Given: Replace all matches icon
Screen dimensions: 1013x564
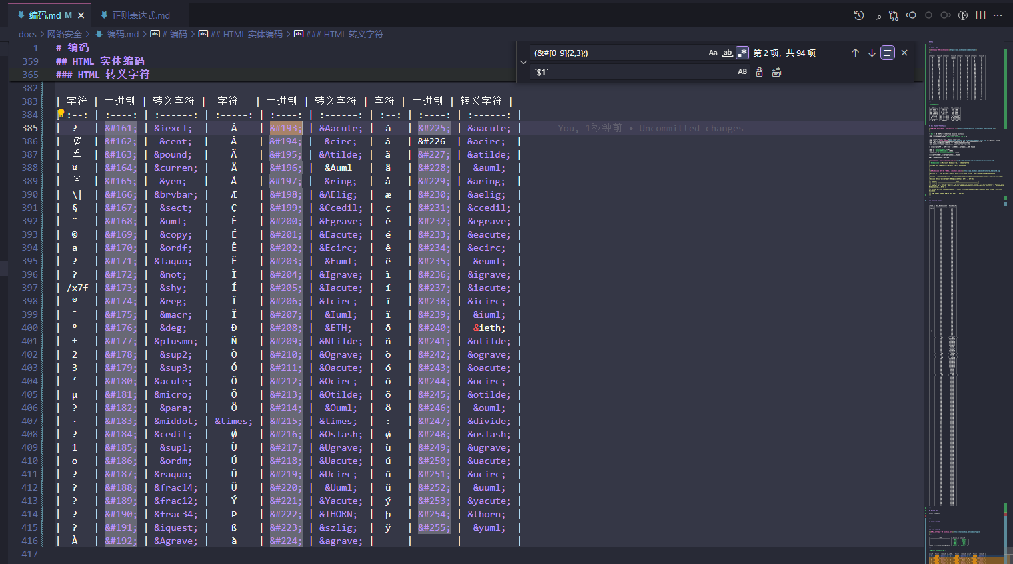Looking at the screenshot, I should (x=776, y=72).
